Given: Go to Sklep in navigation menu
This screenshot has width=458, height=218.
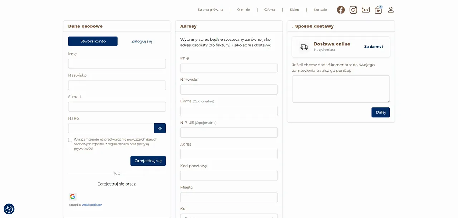Looking at the screenshot, I should pos(294,10).
